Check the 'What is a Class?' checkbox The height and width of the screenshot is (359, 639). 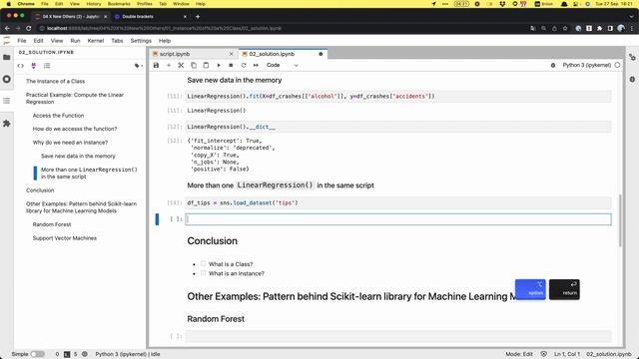point(203,263)
